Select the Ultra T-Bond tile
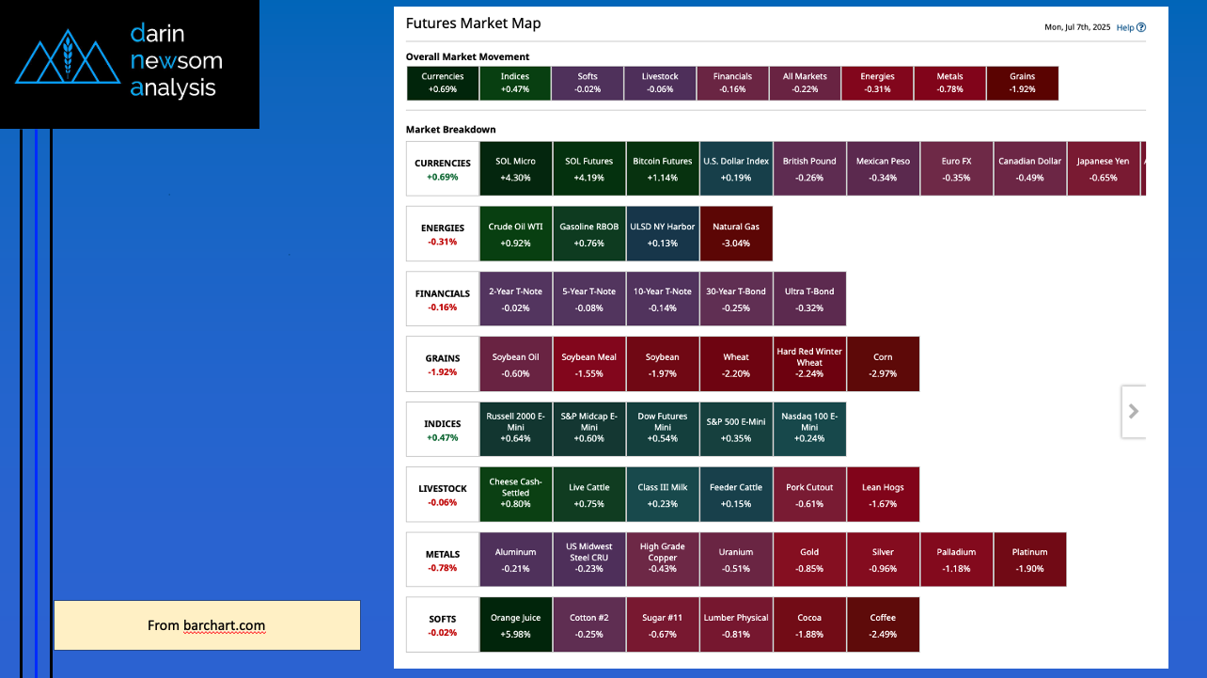Image resolution: width=1207 pixels, height=678 pixels. point(809,299)
